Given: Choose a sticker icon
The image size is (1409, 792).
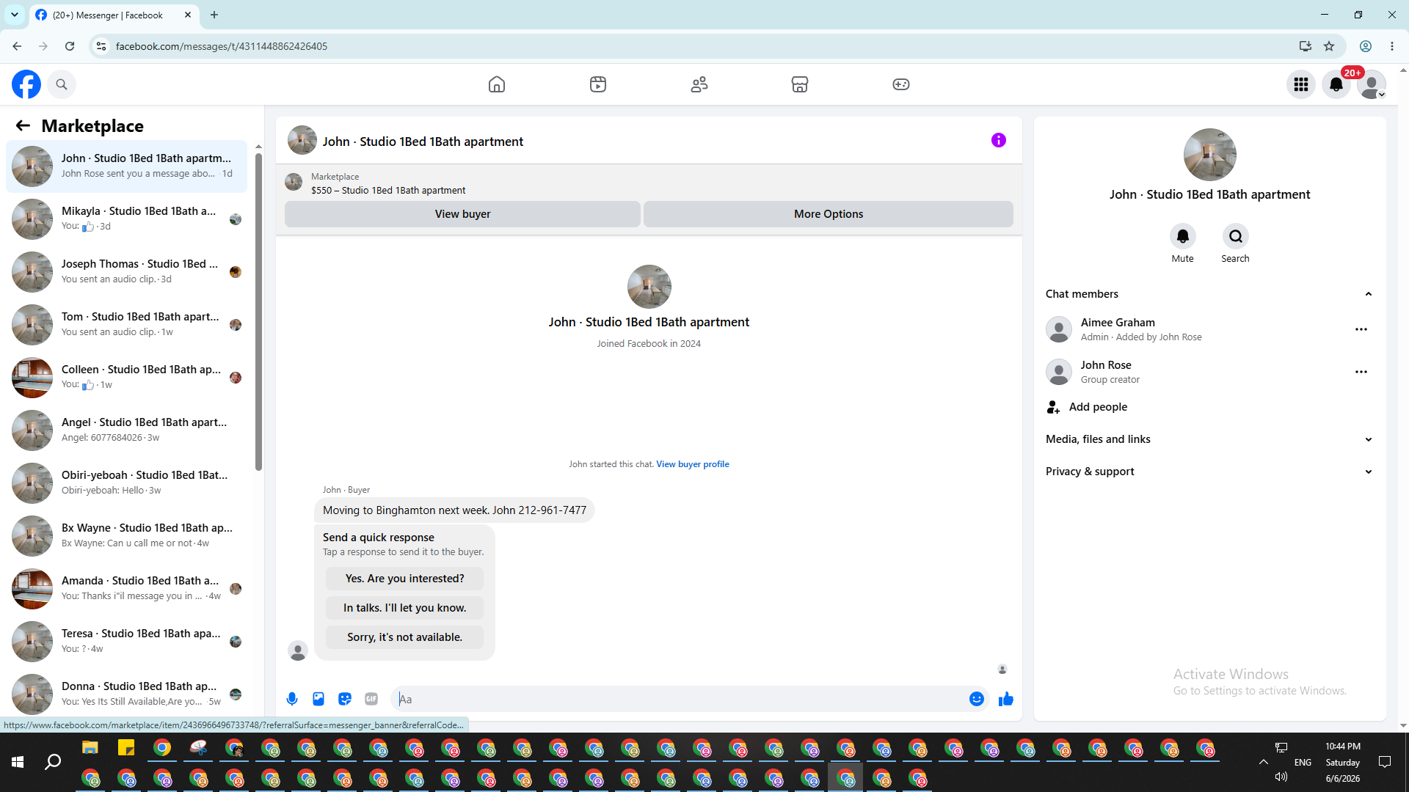Looking at the screenshot, I should tap(345, 699).
